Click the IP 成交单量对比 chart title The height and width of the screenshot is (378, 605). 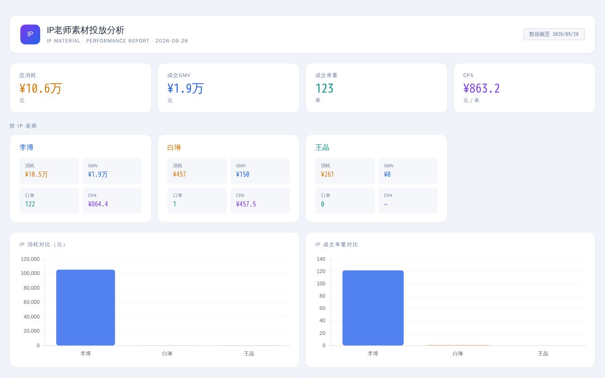[337, 244]
